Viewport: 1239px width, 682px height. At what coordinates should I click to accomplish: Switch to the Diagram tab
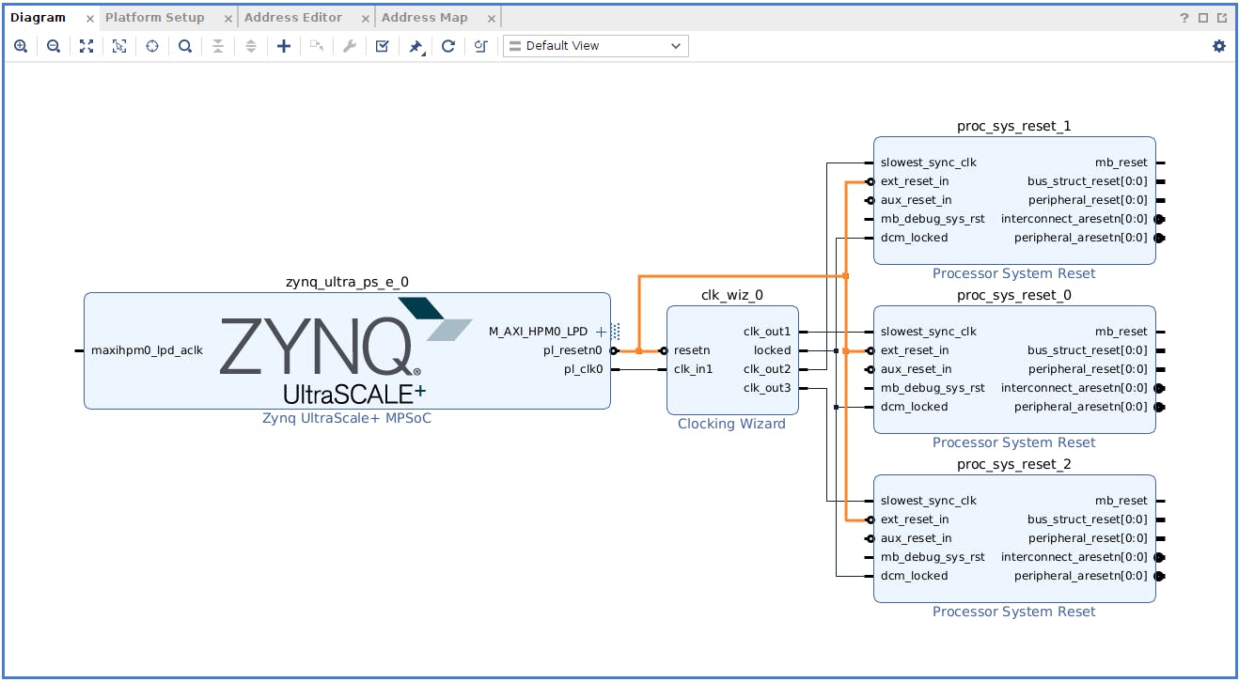(x=39, y=18)
